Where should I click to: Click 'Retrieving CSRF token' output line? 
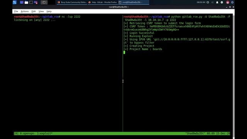click(x=162, y=23)
